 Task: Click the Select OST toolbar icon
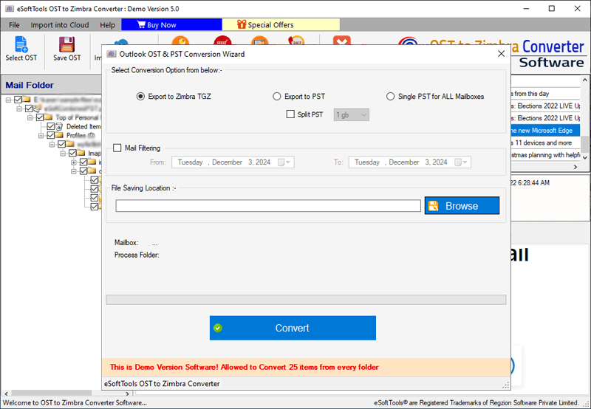(21, 44)
